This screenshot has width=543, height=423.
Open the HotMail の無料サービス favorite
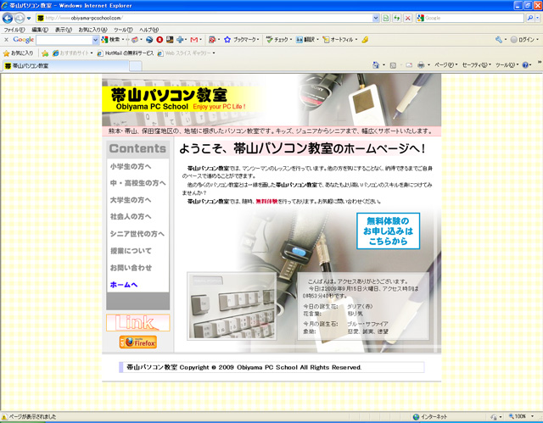(x=126, y=53)
